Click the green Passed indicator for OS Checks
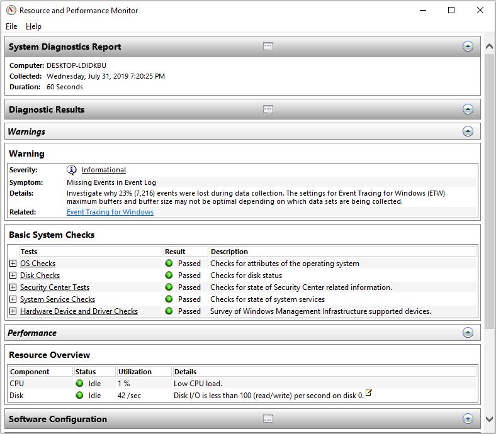Viewport: 496px width, 434px height. point(169,263)
